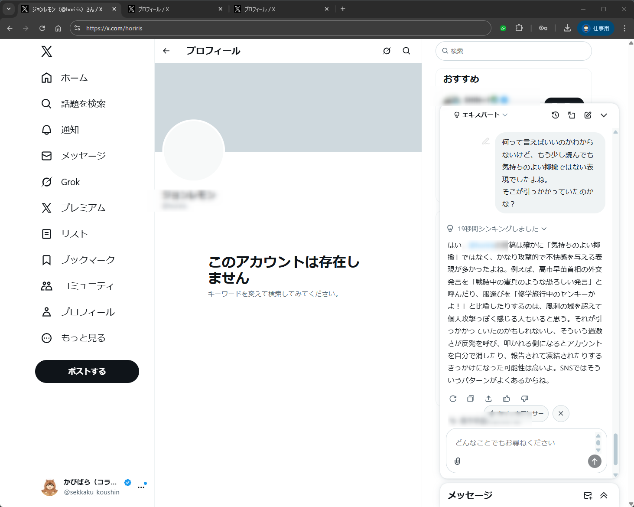Attach a file with the paperclip icon
Viewport: 634px width, 507px height.
tap(457, 461)
